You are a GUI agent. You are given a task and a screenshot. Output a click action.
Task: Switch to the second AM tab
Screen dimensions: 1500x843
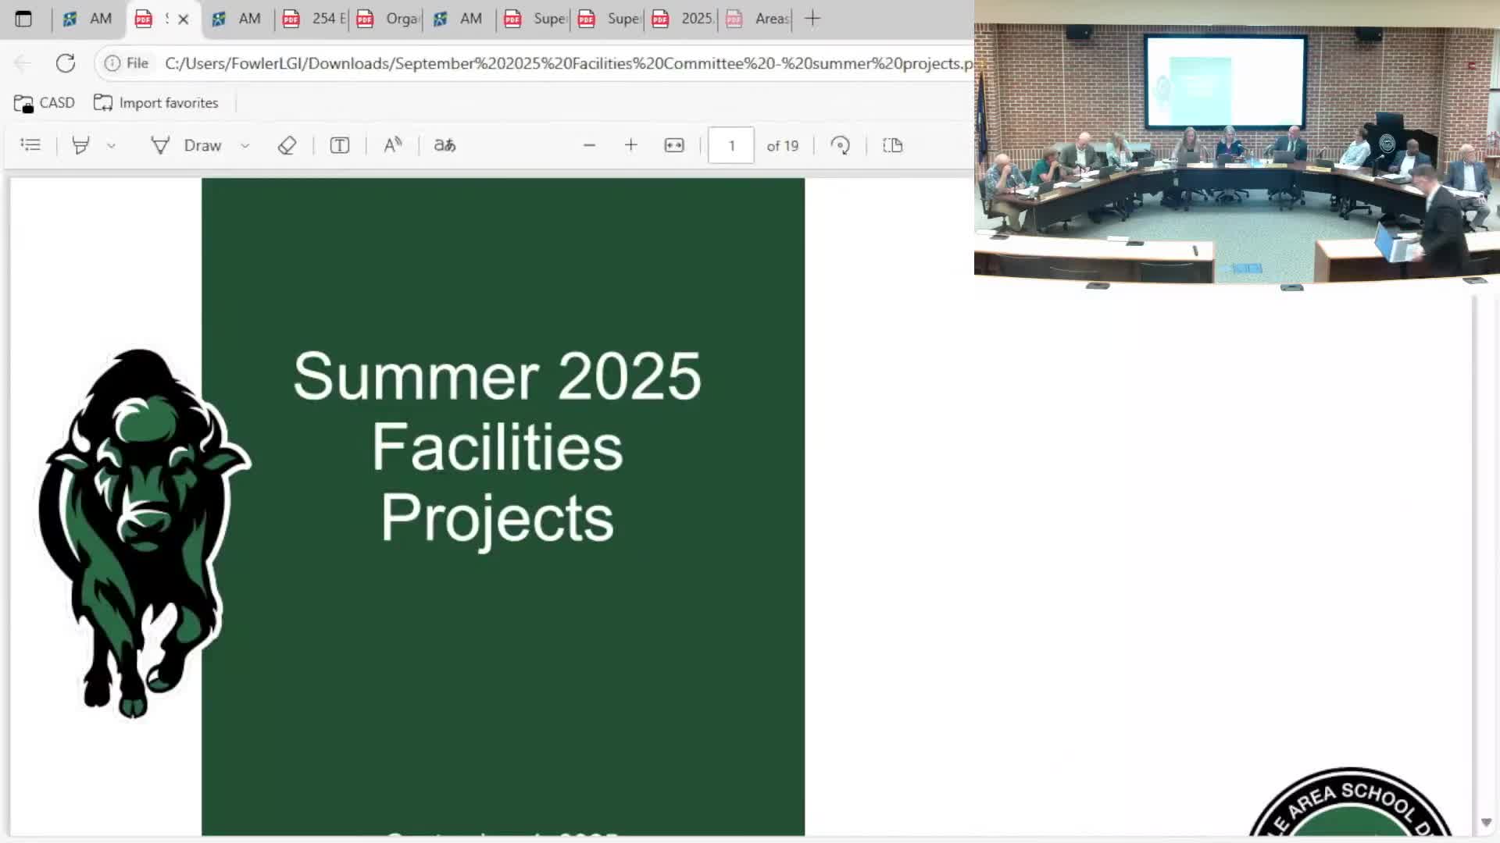pos(237,19)
